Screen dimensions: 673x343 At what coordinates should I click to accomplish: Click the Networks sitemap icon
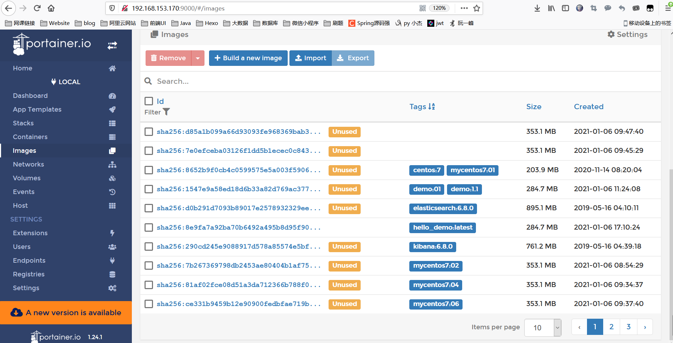click(112, 164)
